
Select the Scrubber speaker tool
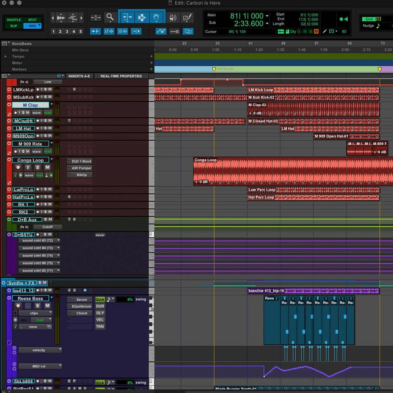coord(173,17)
